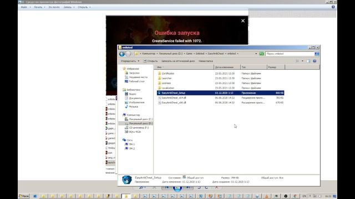Click Компьютер in the address breadcrumb
355x199 pixels.
coord(149,54)
